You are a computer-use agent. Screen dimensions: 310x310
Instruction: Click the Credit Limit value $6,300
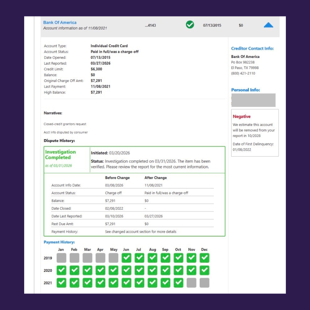(96, 69)
